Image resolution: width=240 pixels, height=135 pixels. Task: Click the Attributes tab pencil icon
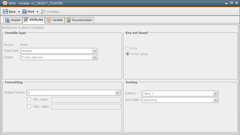click(x=26, y=20)
